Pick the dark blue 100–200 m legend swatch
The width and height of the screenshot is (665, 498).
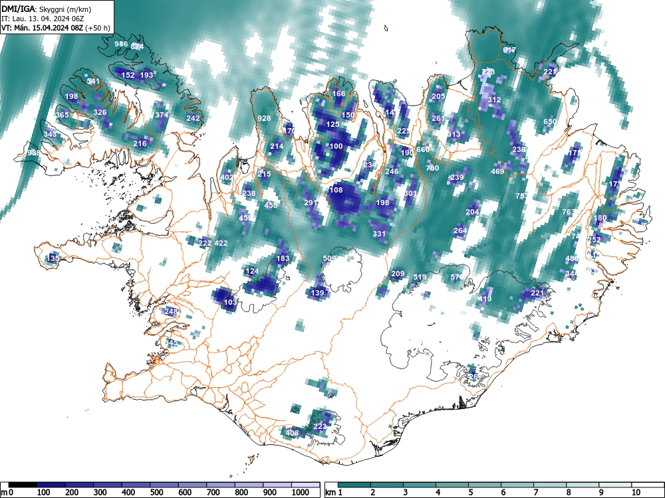point(51,485)
